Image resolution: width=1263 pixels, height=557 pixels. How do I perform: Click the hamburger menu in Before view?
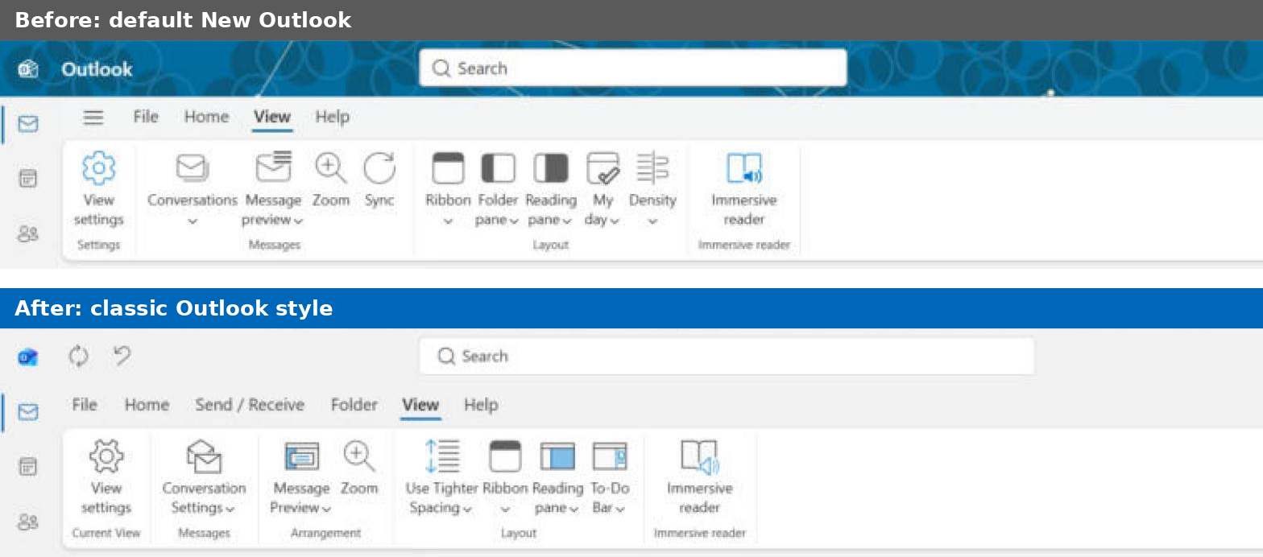[93, 118]
